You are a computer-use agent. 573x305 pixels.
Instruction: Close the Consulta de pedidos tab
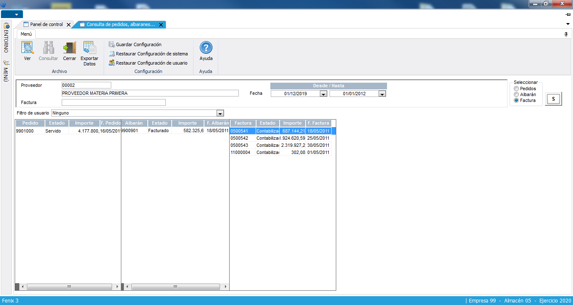161,25
